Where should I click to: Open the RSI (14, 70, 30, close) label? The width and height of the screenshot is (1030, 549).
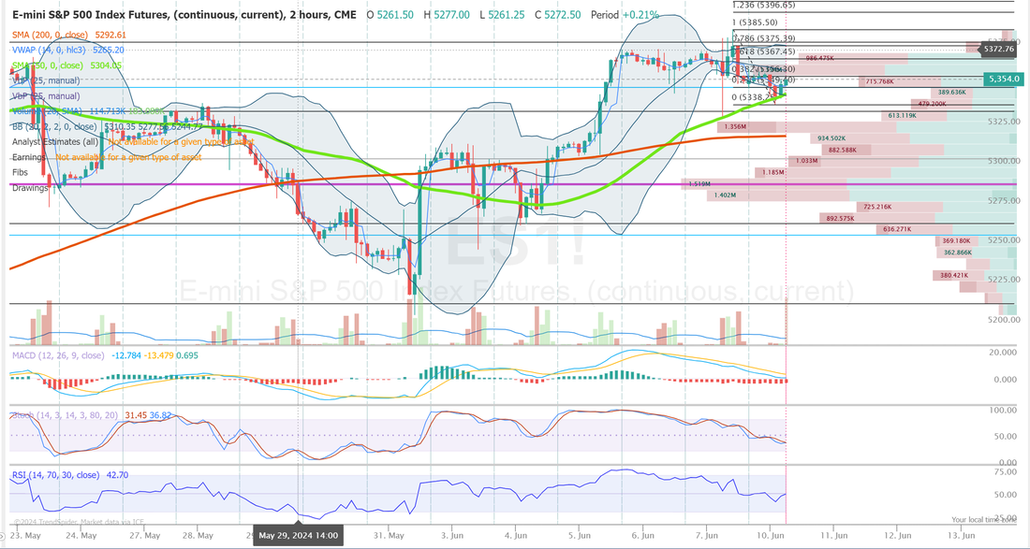[56, 475]
